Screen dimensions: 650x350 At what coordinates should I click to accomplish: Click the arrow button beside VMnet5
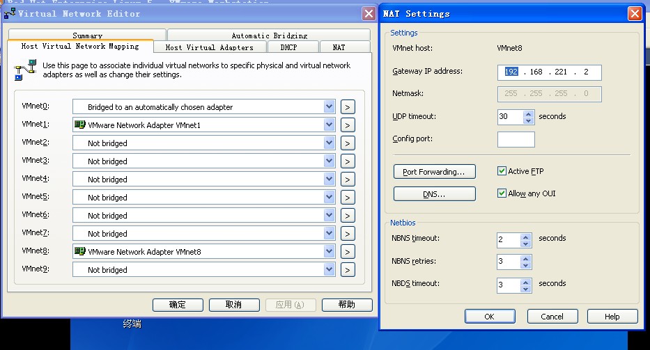coord(348,198)
